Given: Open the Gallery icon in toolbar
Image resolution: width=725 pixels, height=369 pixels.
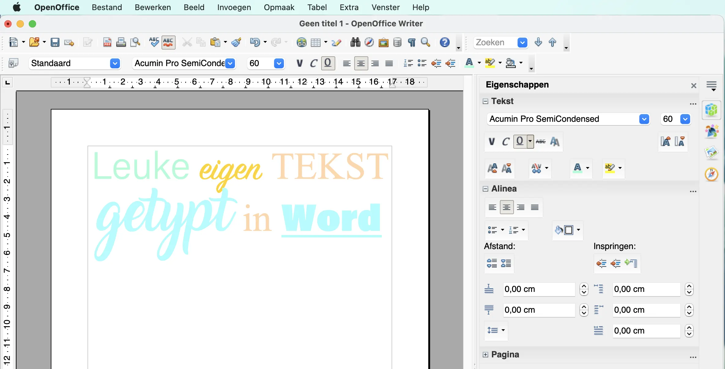Looking at the screenshot, I should click(x=383, y=42).
